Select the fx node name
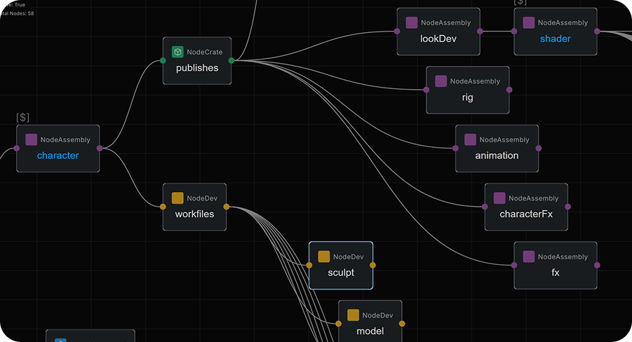The width and height of the screenshot is (632, 342). click(x=556, y=273)
